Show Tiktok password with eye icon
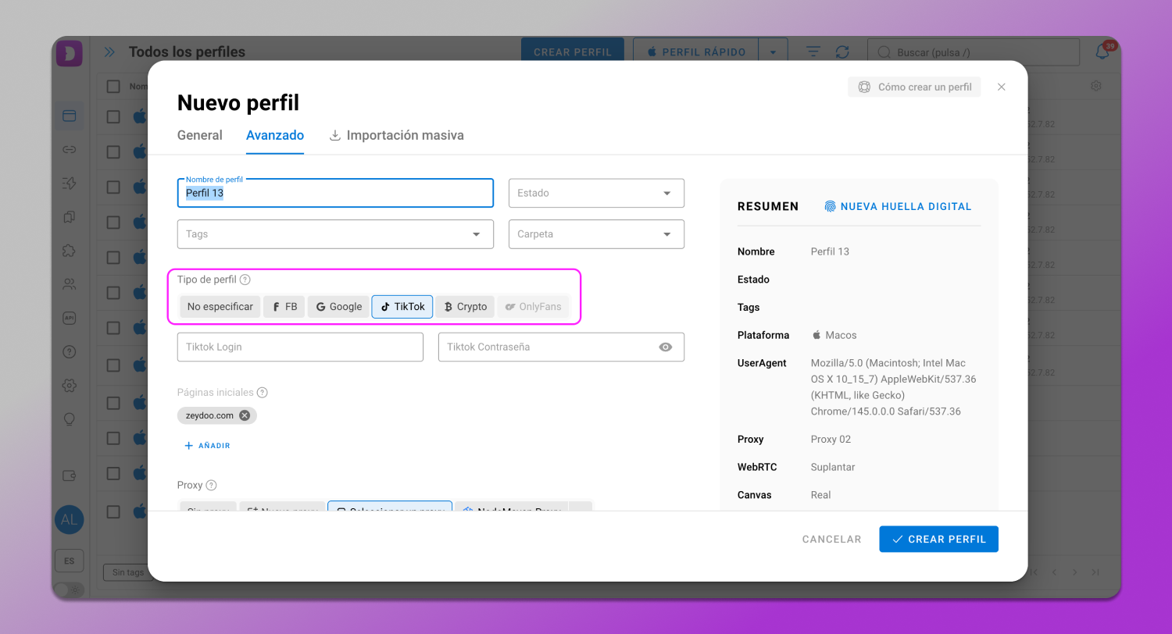The height and width of the screenshot is (634, 1172). pyautogui.click(x=665, y=347)
